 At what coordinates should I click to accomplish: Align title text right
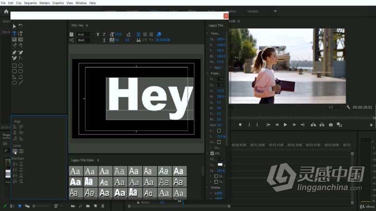(151, 34)
